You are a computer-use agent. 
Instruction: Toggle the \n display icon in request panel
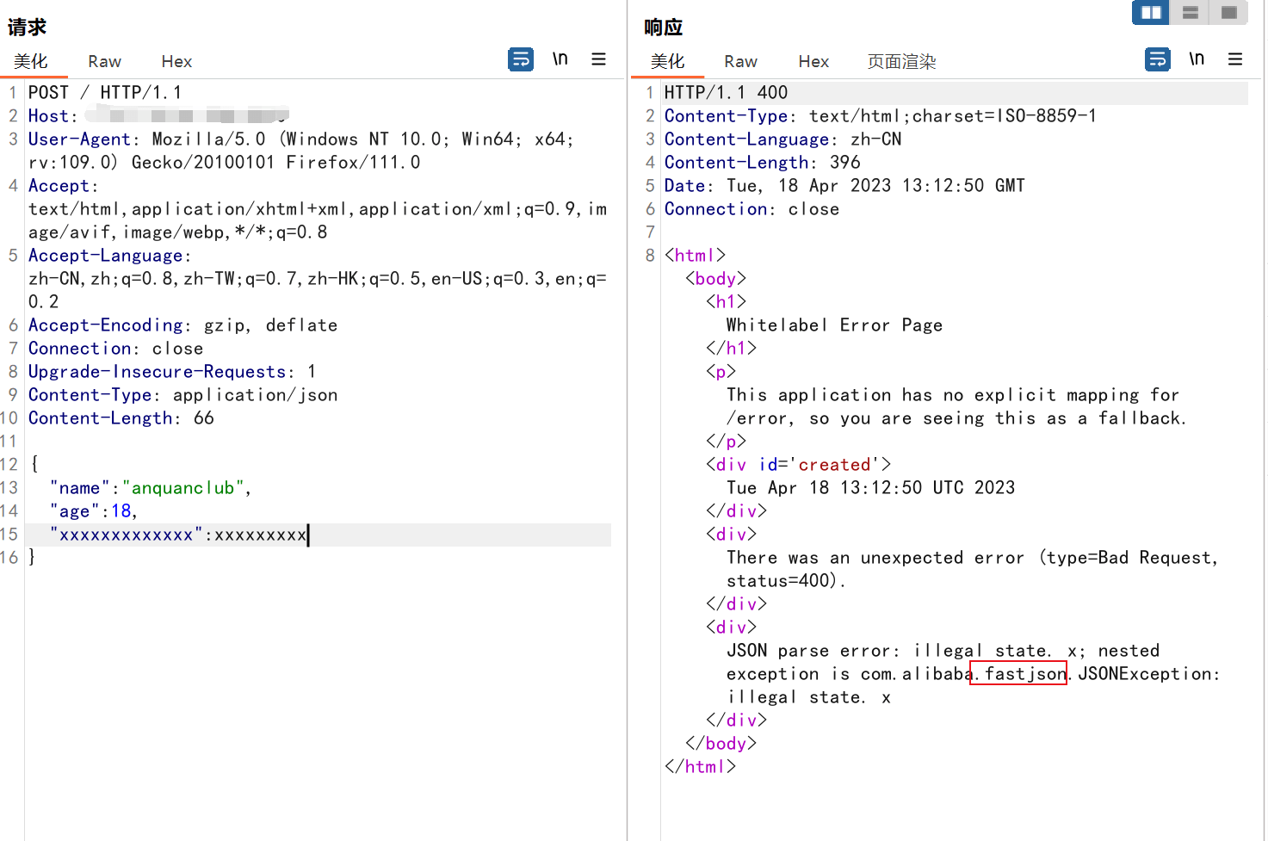coord(560,59)
